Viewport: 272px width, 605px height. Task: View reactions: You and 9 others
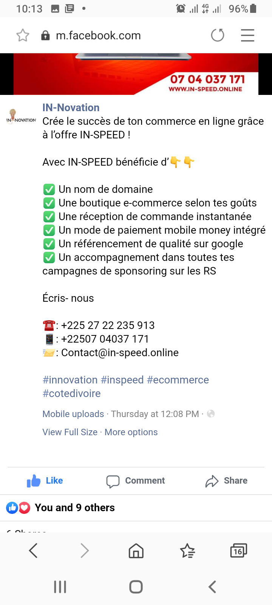click(x=74, y=507)
